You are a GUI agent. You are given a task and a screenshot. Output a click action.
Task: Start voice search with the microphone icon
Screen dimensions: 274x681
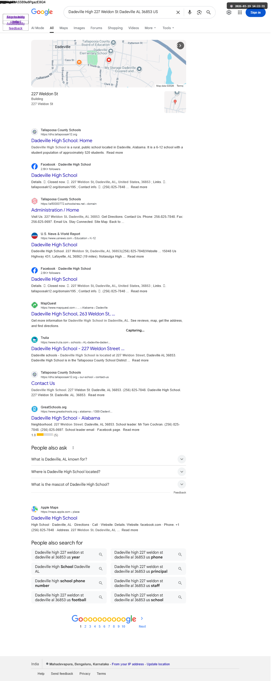[x=190, y=12]
